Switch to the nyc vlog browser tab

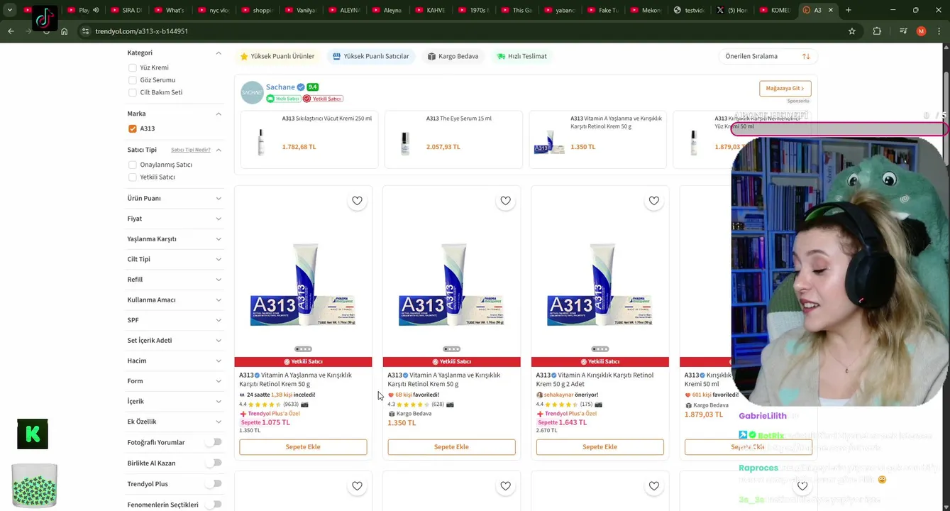pos(214,10)
